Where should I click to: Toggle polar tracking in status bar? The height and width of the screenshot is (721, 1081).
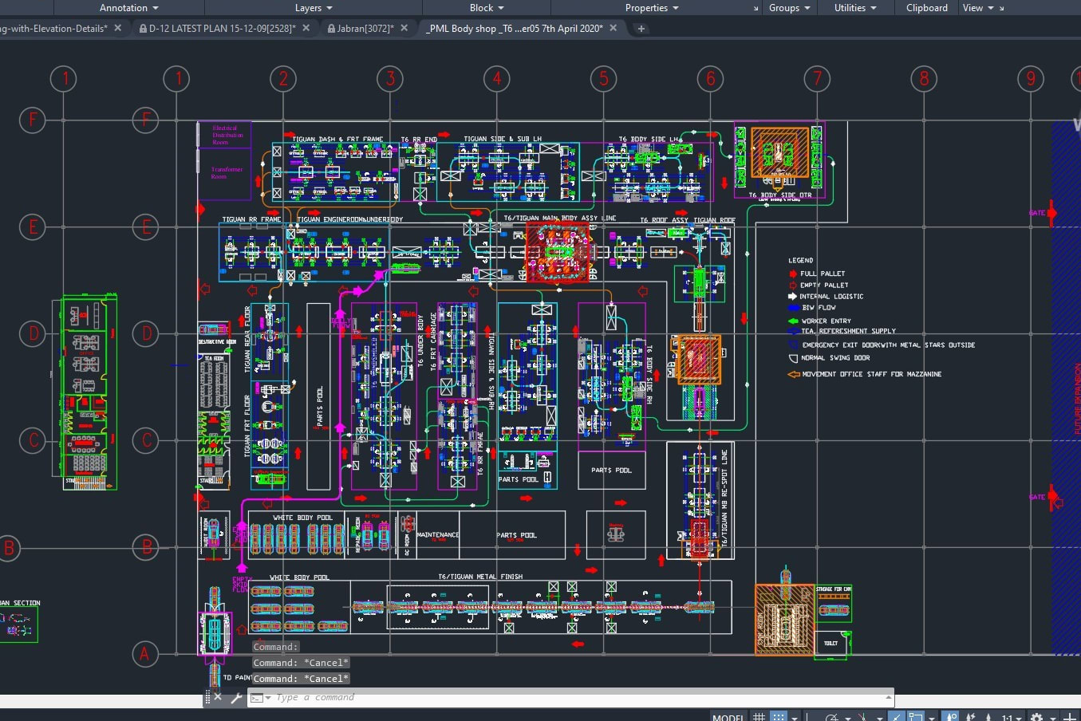click(x=832, y=717)
